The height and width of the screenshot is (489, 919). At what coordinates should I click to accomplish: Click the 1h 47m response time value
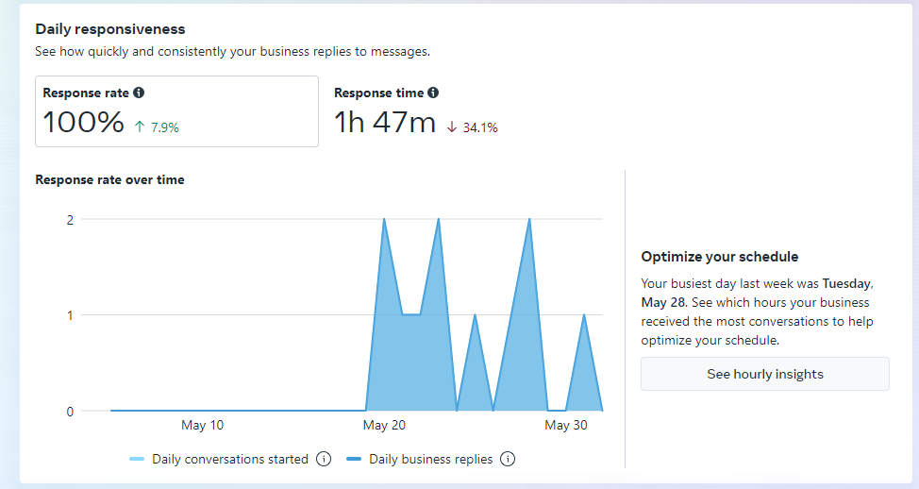[x=385, y=123]
